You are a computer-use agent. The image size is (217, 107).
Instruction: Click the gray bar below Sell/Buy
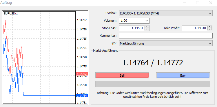click(152, 84)
